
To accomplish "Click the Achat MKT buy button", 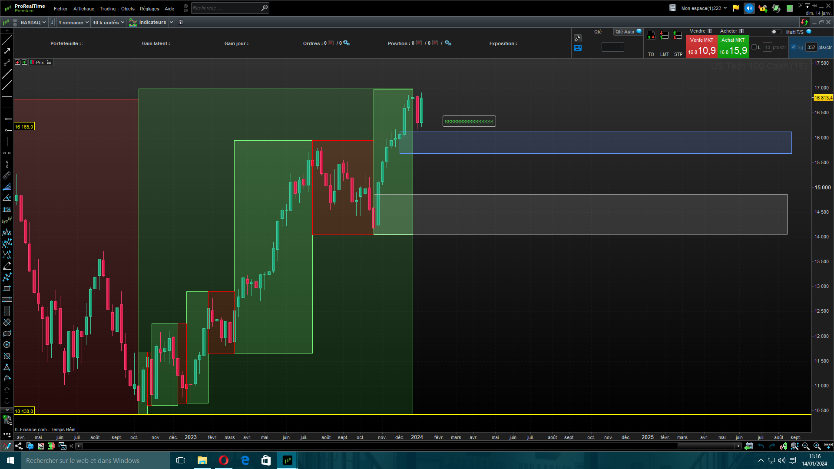I will click(733, 47).
